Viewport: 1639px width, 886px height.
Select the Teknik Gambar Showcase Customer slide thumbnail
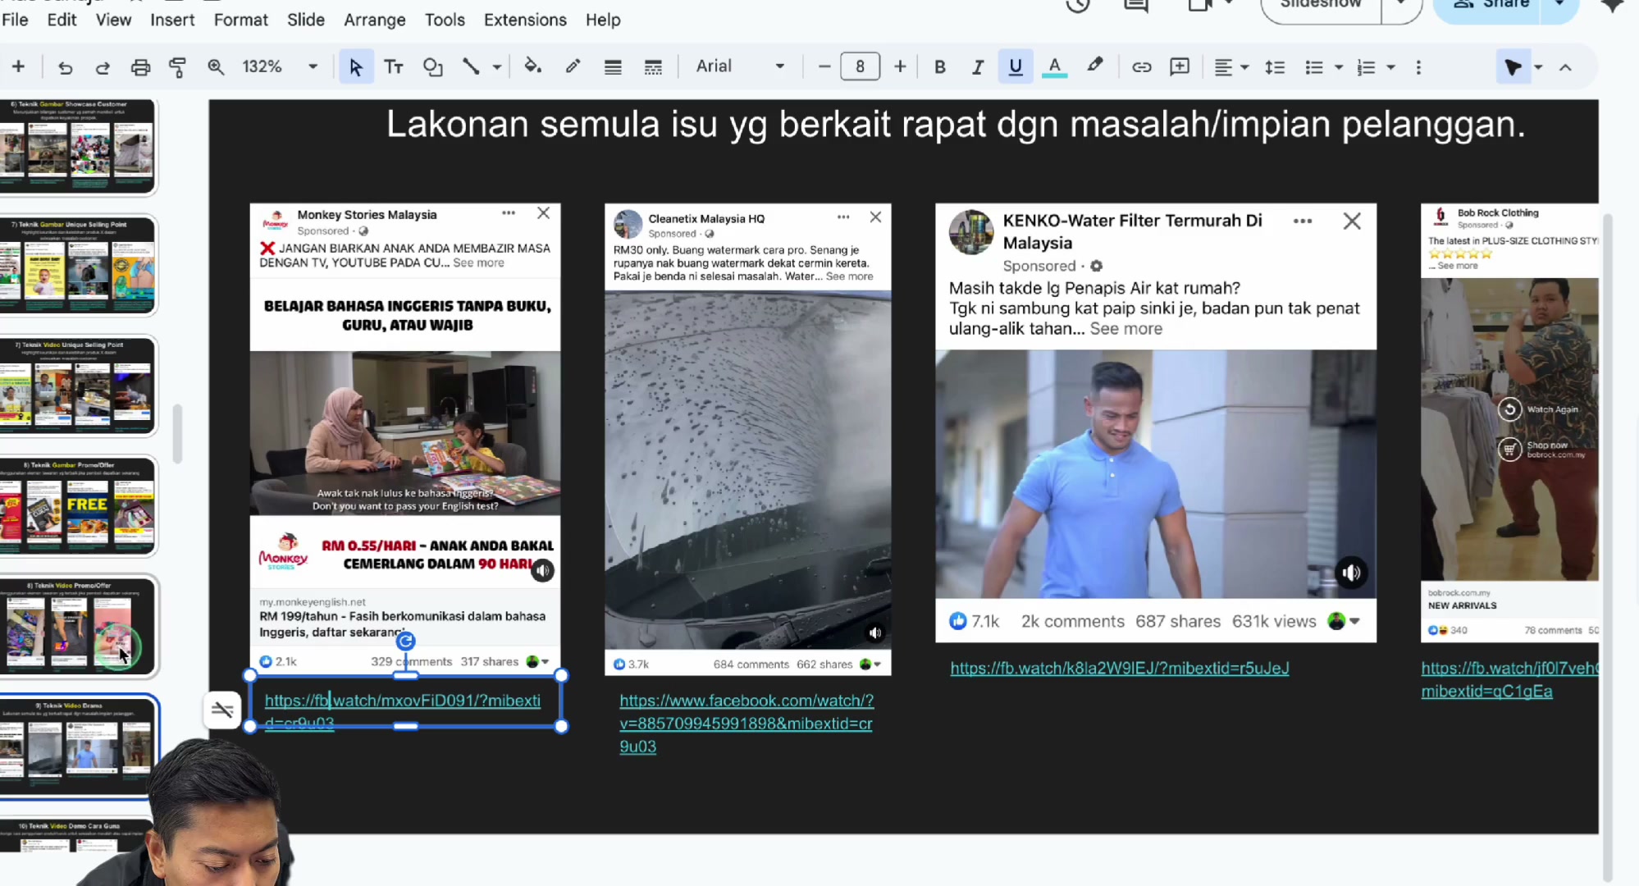tap(78, 146)
